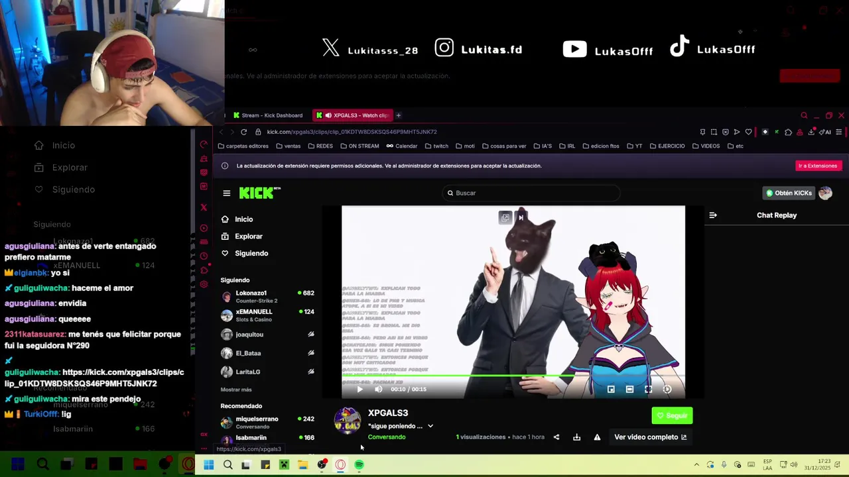Open Lokonazo1 followed channel

coord(267,297)
